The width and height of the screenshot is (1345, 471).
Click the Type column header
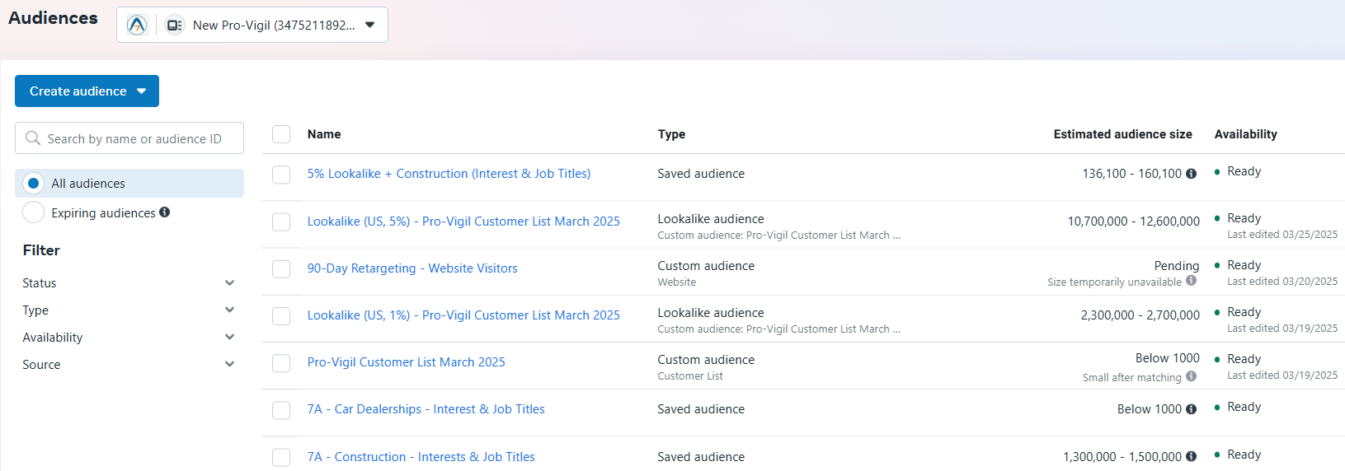pos(671,134)
